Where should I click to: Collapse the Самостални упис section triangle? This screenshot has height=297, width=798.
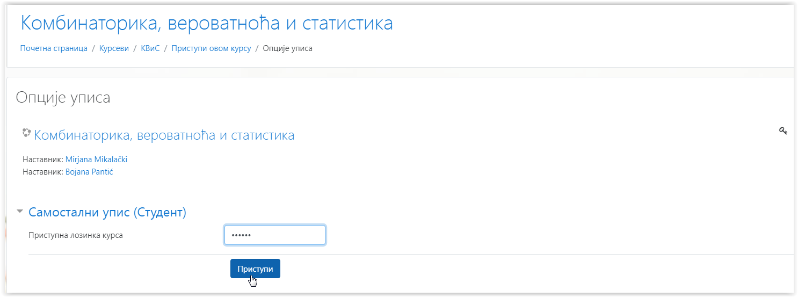20,212
